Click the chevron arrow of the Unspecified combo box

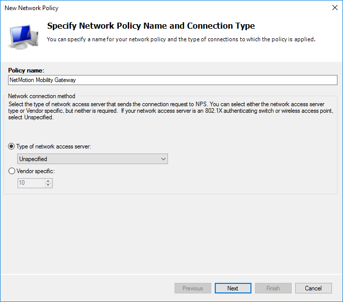point(163,159)
